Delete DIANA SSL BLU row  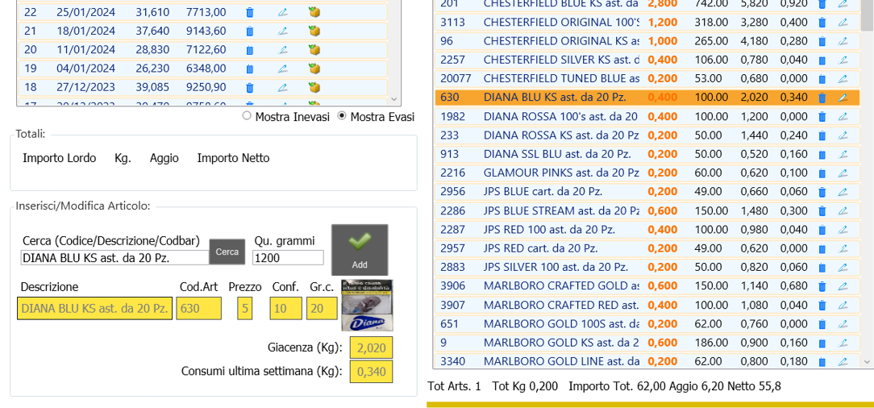[822, 154]
